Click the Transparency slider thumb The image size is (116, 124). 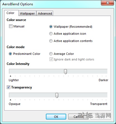(57, 95)
